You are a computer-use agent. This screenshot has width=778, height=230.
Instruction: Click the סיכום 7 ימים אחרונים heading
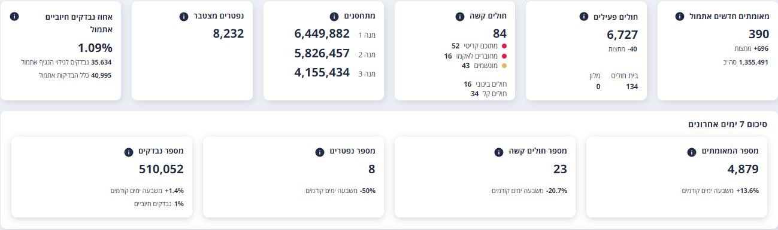tap(728, 124)
